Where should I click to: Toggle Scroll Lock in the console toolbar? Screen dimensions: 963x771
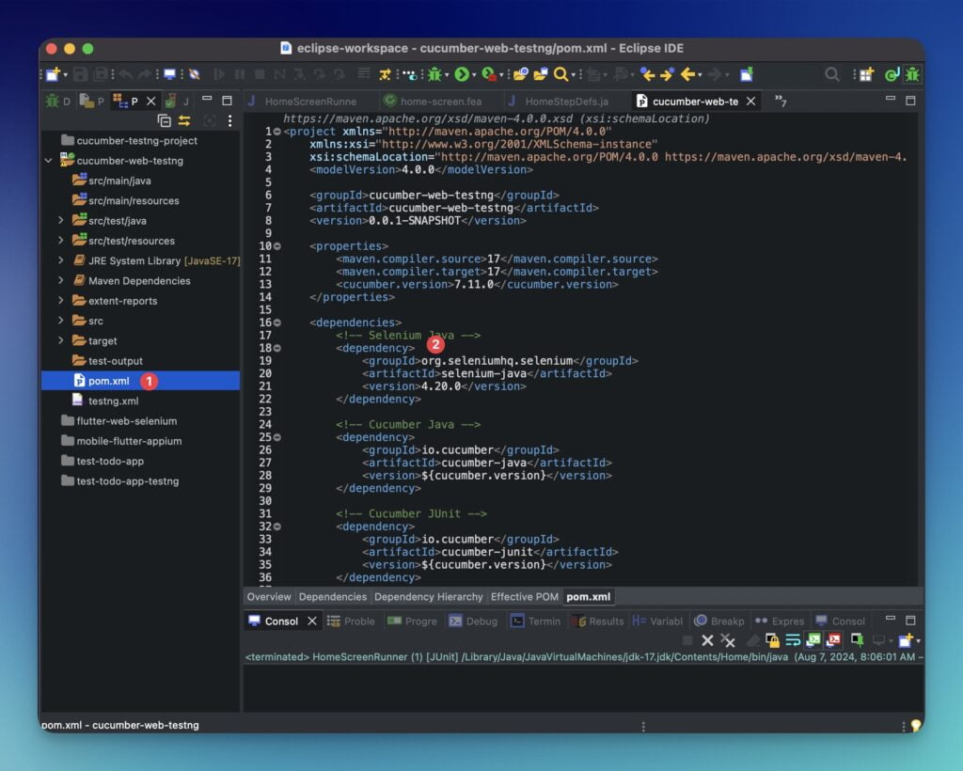[772, 640]
